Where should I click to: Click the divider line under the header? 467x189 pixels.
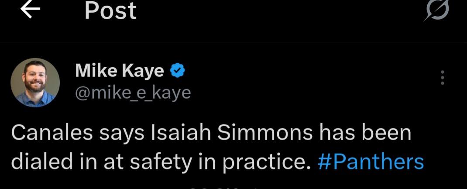tap(233, 43)
